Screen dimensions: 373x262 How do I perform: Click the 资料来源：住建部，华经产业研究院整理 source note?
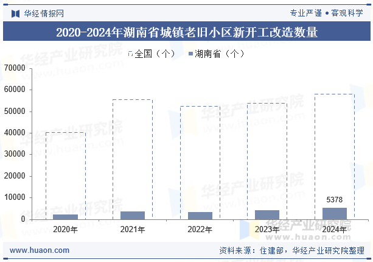[x=291, y=250]
